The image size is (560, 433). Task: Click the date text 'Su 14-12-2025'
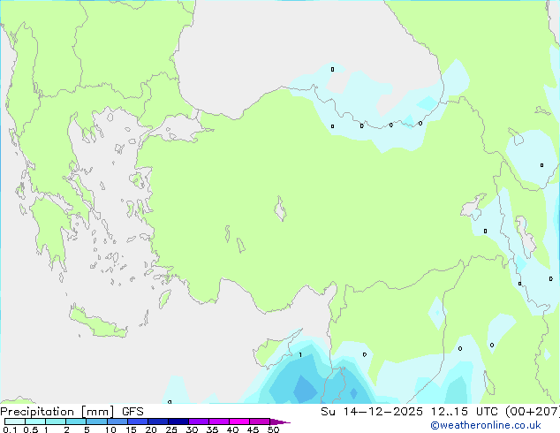tap(372, 412)
